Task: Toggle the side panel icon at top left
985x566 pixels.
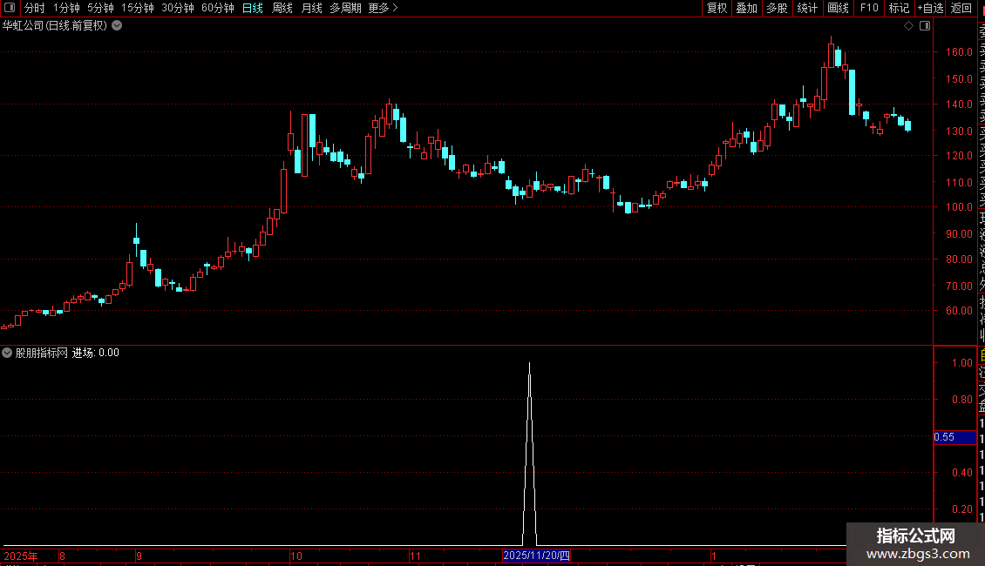Action: point(10,8)
